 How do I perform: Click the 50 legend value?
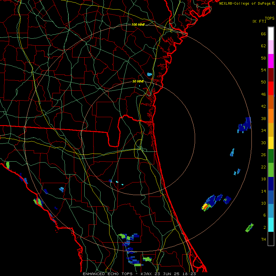[x=263, y=82]
